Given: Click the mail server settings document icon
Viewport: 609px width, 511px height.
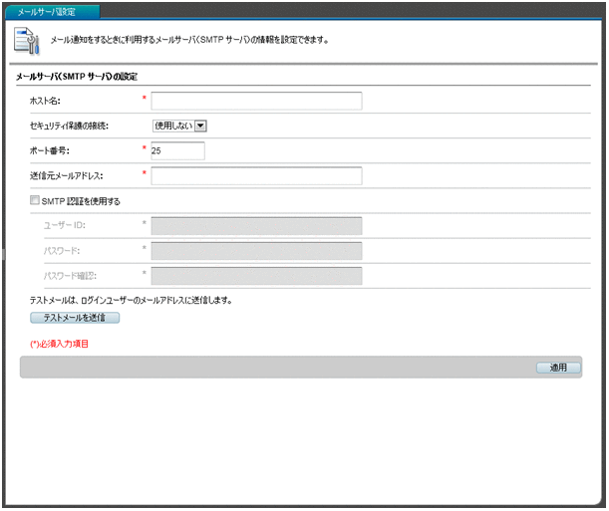Looking at the screenshot, I should click(26, 41).
